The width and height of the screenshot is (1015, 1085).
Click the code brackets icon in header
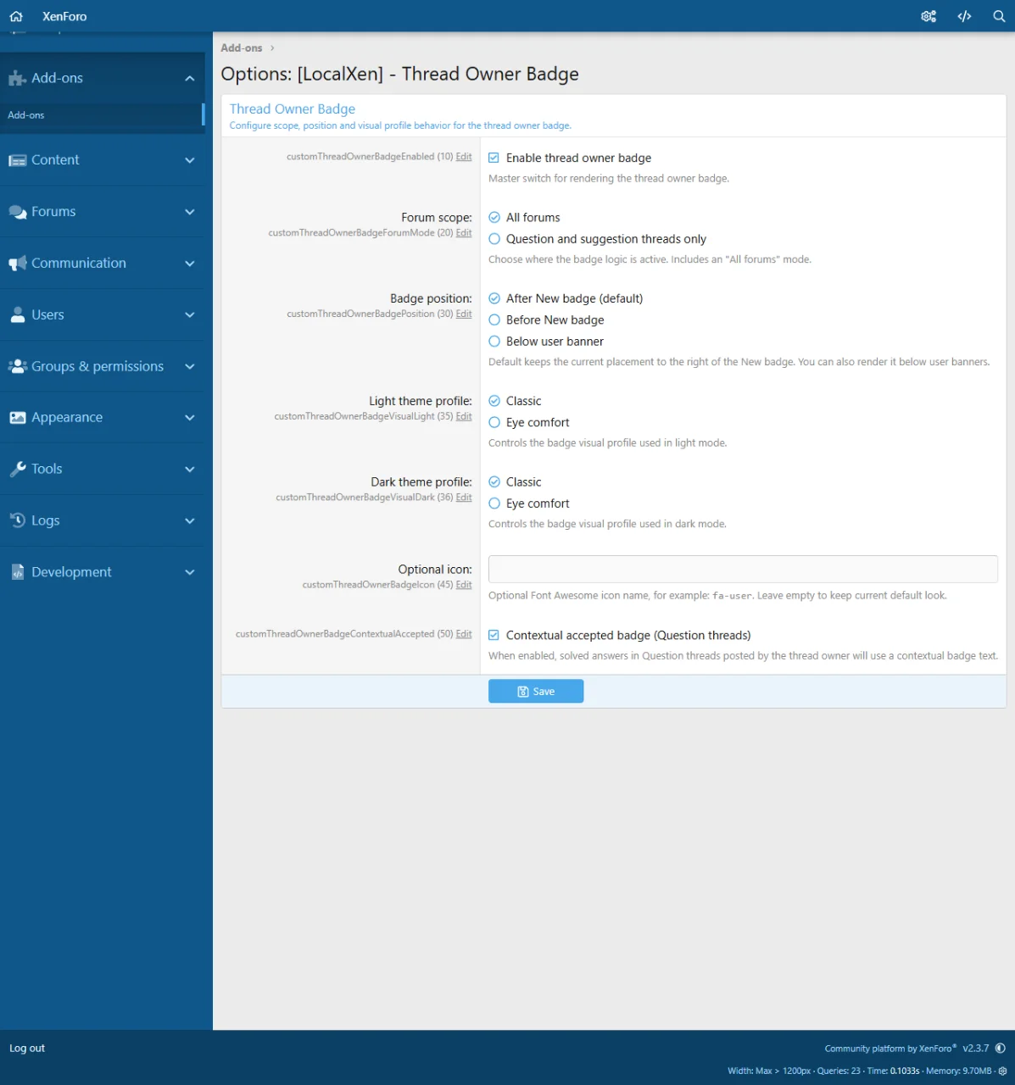click(x=964, y=16)
